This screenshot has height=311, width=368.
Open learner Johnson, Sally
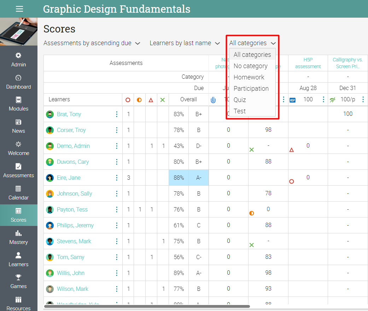click(74, 193)
